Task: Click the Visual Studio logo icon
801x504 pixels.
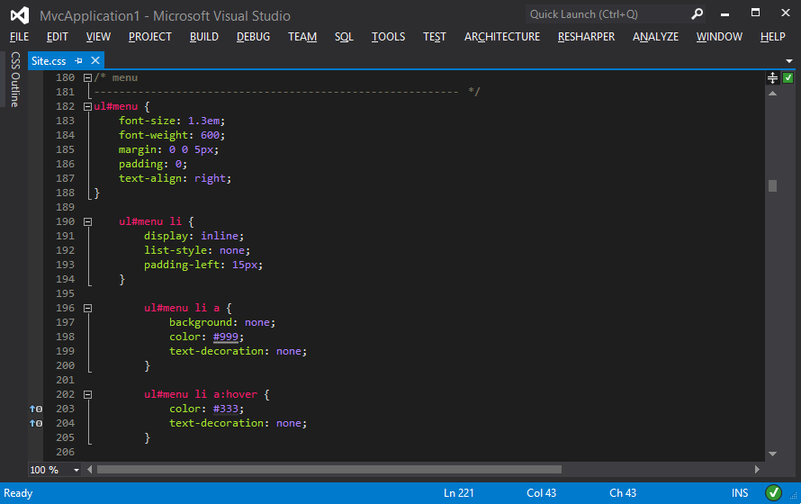Action: pos(20,15)
